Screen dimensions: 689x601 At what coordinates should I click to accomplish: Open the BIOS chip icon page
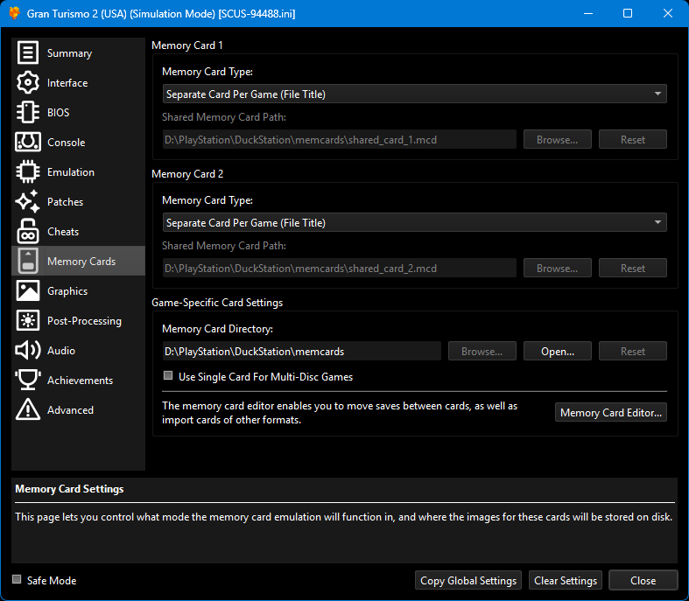28,113
